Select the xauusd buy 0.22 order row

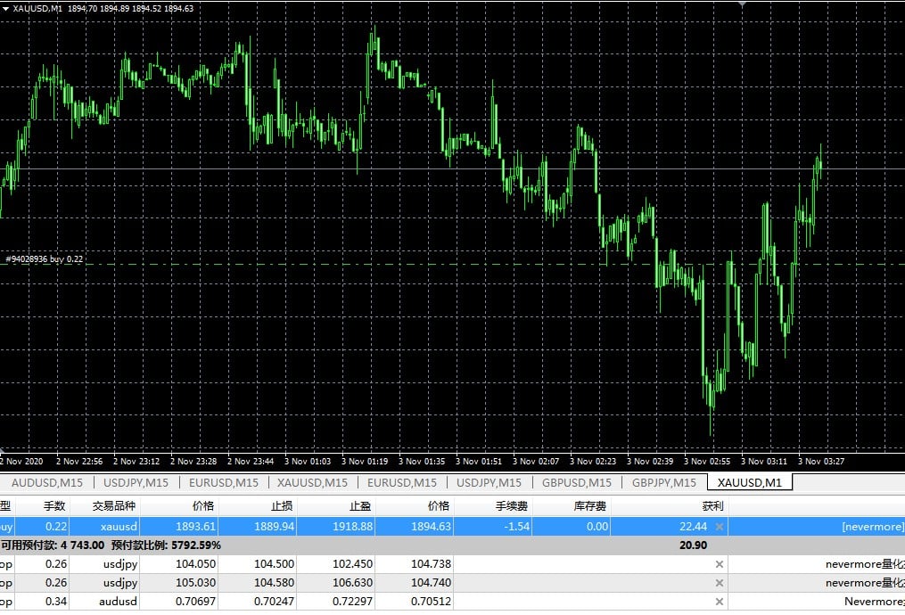pyautogui.click(x=453, y=526)
